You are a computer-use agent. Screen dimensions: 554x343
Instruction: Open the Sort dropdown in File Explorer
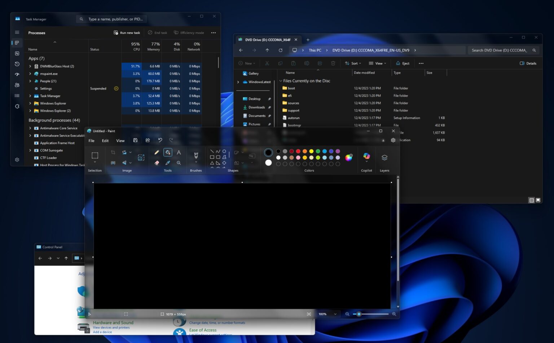[353, 63]
